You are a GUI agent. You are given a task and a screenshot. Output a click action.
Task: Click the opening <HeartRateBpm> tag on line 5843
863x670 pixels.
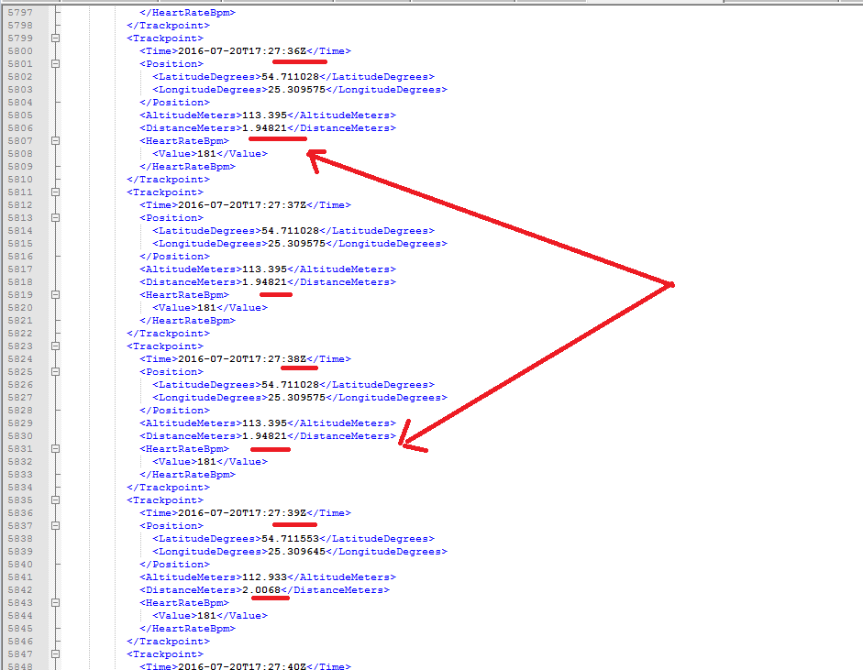coord(184,603)
